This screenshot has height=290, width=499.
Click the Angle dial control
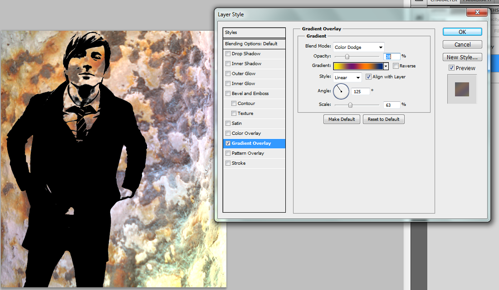tap(341, 91)
